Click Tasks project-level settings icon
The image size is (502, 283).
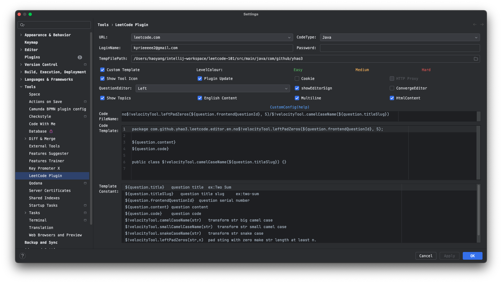85,213
